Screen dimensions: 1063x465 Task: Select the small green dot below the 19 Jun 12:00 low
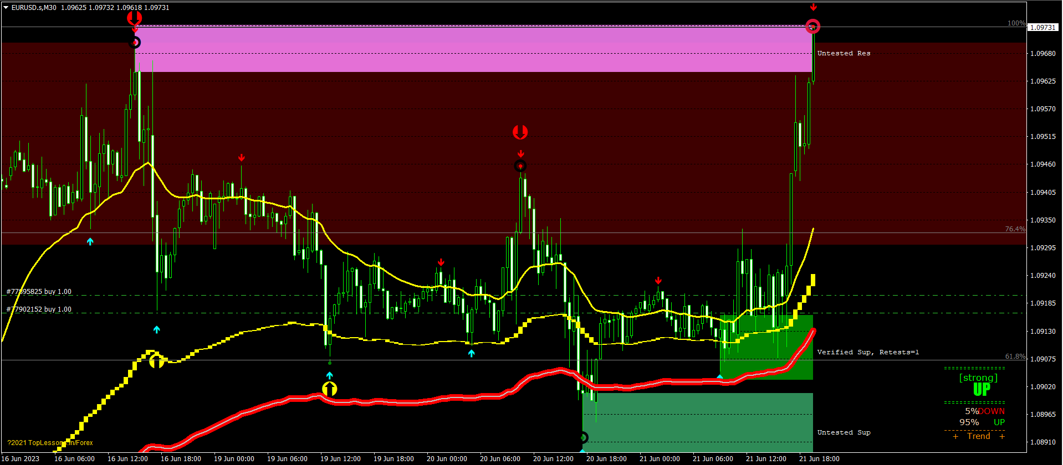click(x=330, y=363)
